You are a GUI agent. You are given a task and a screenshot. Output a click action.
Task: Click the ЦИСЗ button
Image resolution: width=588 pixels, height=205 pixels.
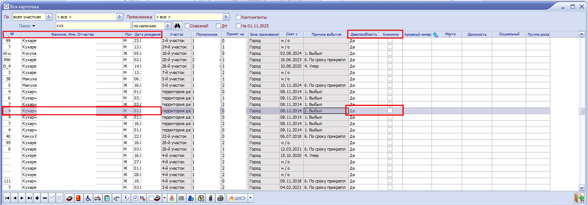click(x=236, y=198)
